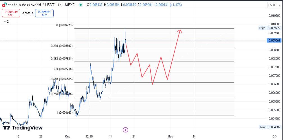Click the 0.007500 price scale value

pos(274,67)
